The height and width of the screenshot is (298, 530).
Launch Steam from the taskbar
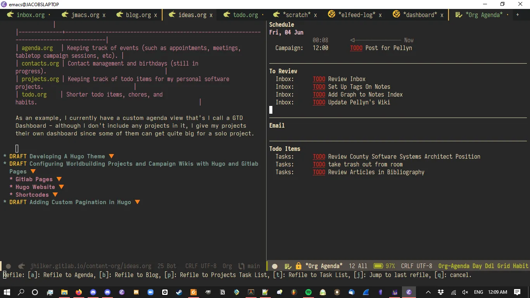[x=179, y=292]
